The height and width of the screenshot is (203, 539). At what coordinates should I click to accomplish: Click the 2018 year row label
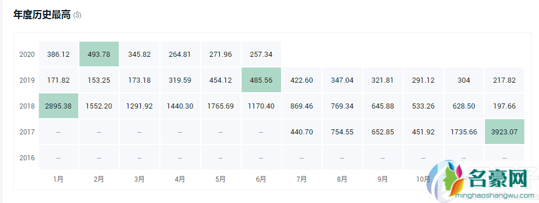(27, 106)
